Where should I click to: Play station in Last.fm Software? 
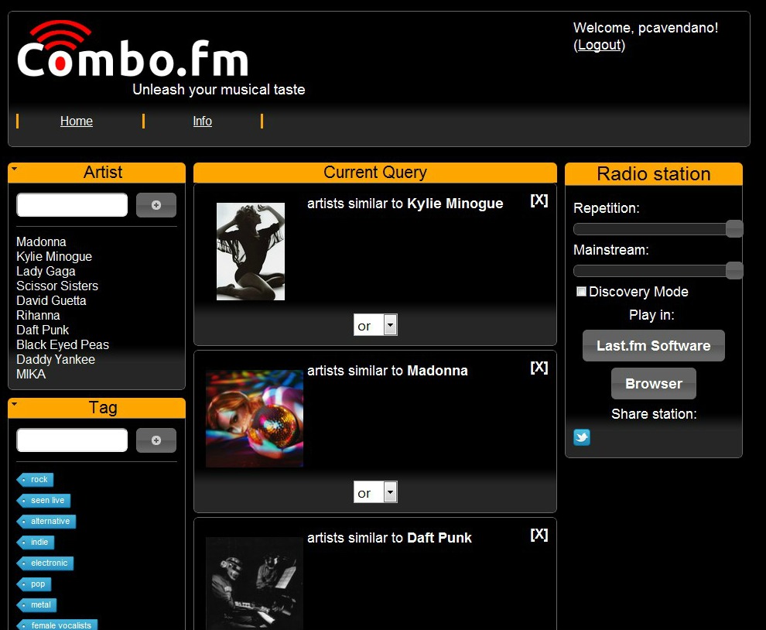[x=653, y=346]
